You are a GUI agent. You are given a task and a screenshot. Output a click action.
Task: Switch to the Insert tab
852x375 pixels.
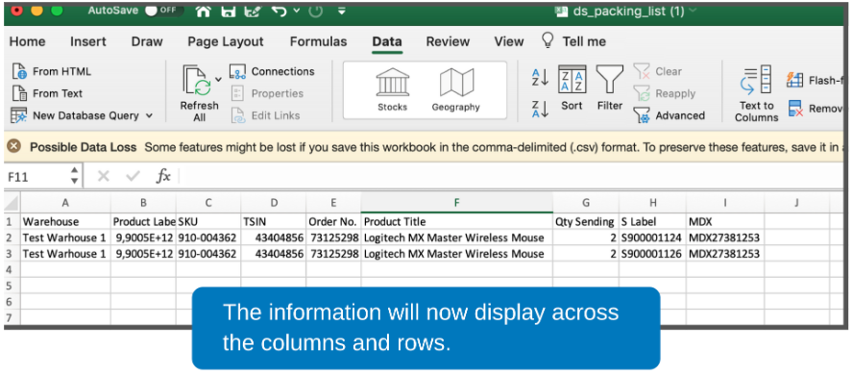[x=88, y=42]
